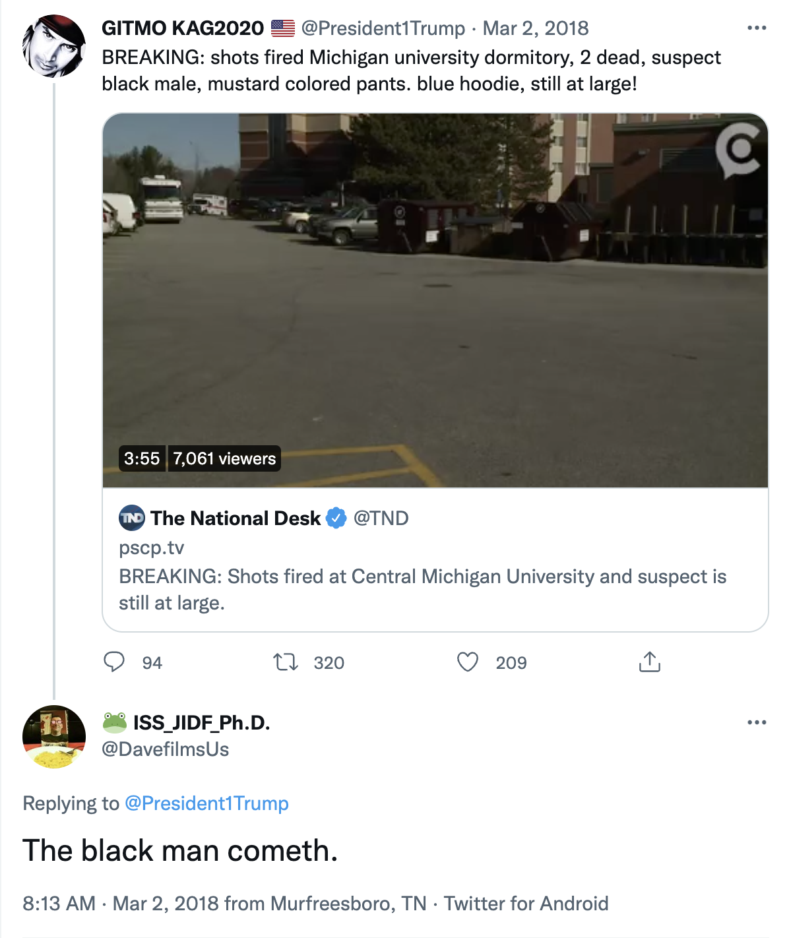Screen dimensions: 789x938
Task: Click the GITMO KAG2020 display name
Action: pos(183,28)
